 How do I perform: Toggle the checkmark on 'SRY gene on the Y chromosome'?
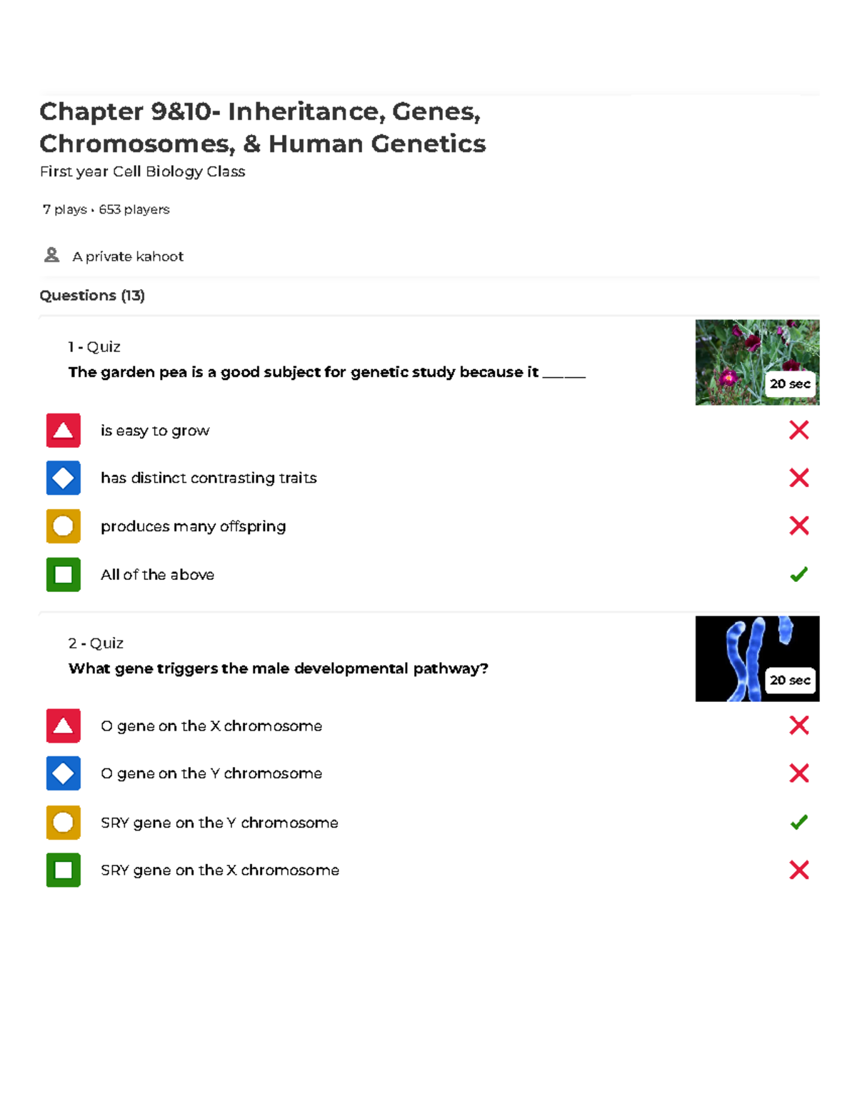pyautogui.click(x=799, y=823)
